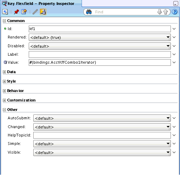Open the property menu chevron for Id
The width and height of the screenshot is (180, 175).
coord(174,29)
